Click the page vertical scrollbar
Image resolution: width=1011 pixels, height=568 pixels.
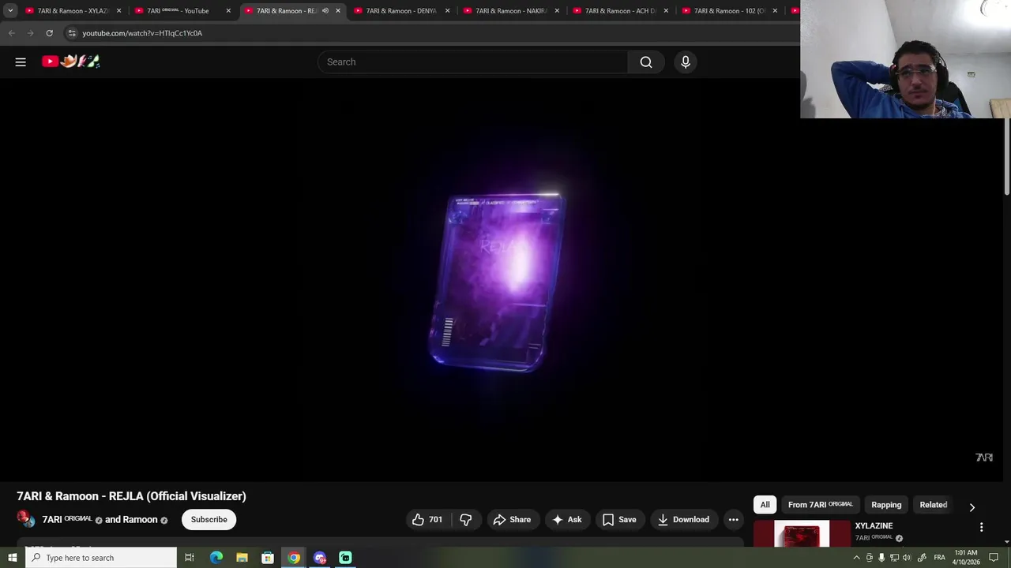coord(1007,158)
